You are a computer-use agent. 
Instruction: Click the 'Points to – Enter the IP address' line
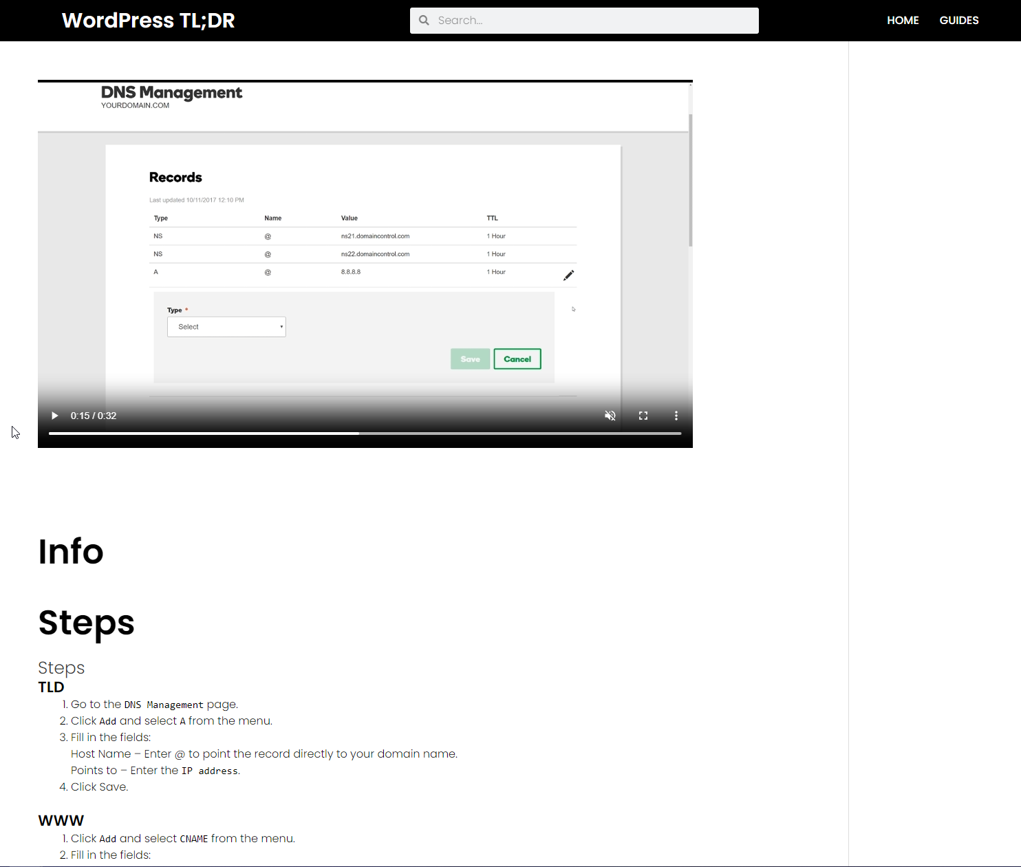coord(155,771)
